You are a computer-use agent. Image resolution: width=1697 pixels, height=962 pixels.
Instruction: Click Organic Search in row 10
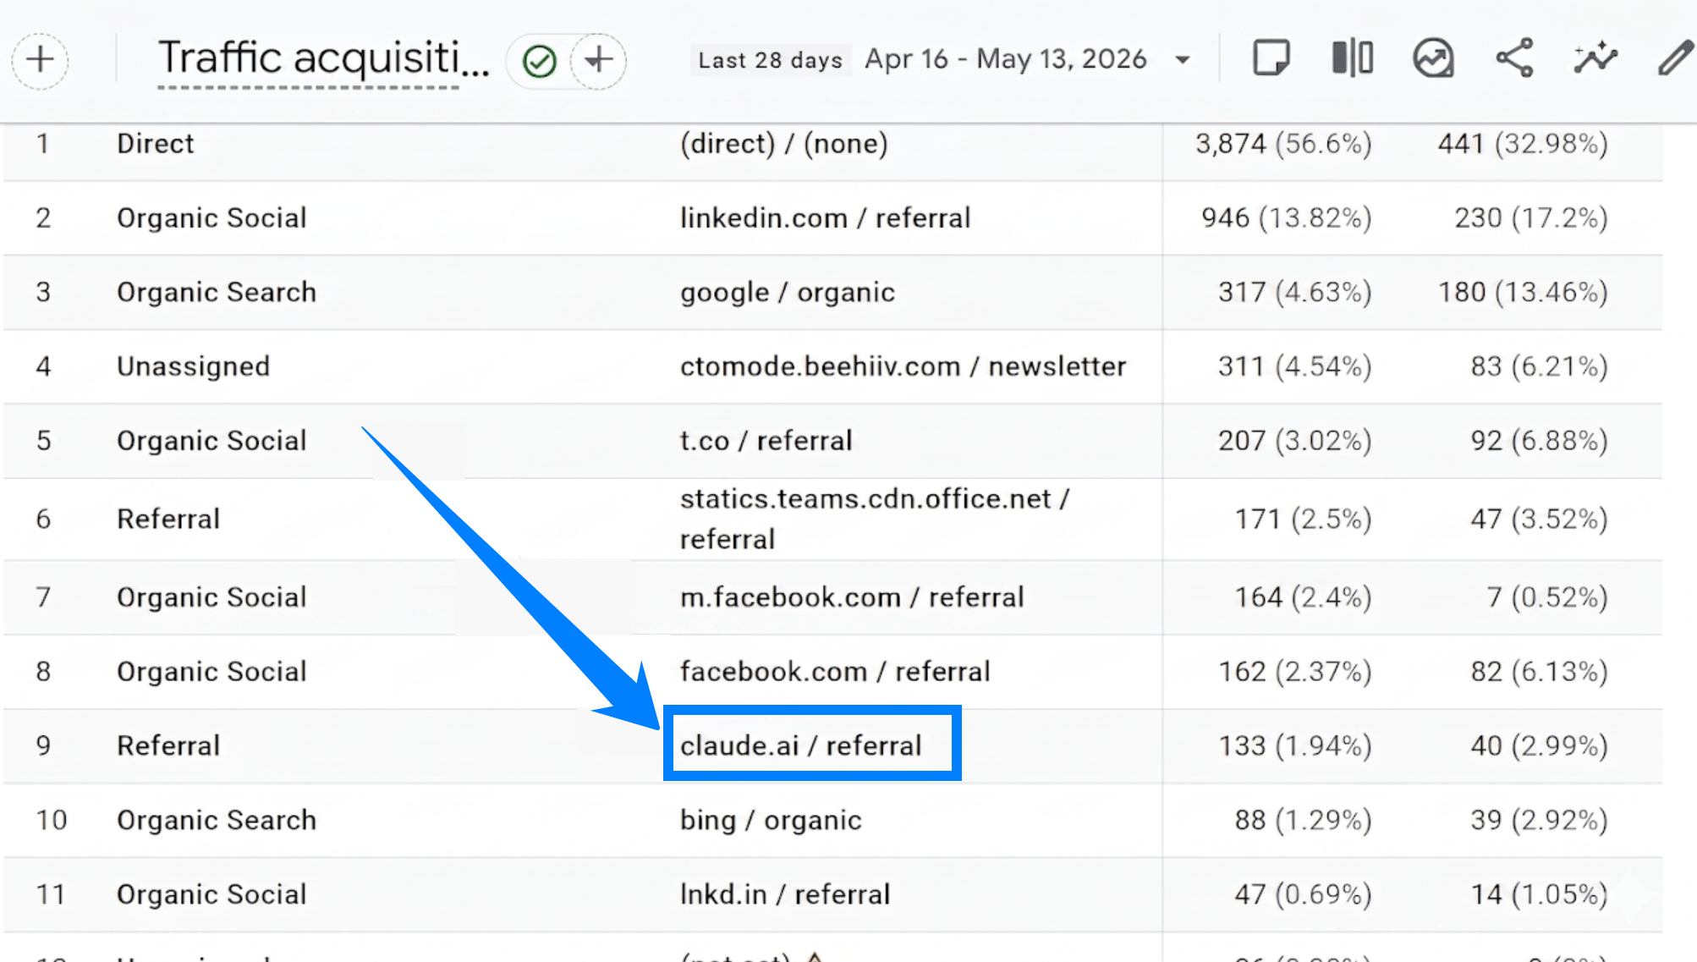pos(217,821)
